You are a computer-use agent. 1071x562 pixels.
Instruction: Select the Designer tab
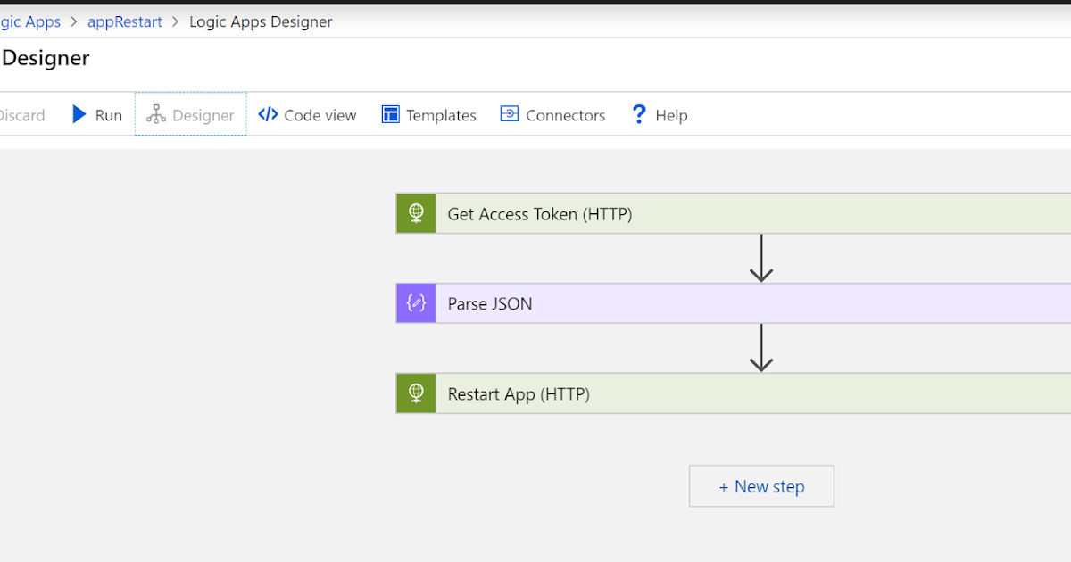[190, 114]
